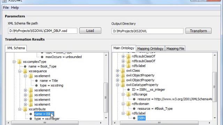
Task: Select the 'maxOccurs = unbounded' row
Action: (x=63, y=57)
